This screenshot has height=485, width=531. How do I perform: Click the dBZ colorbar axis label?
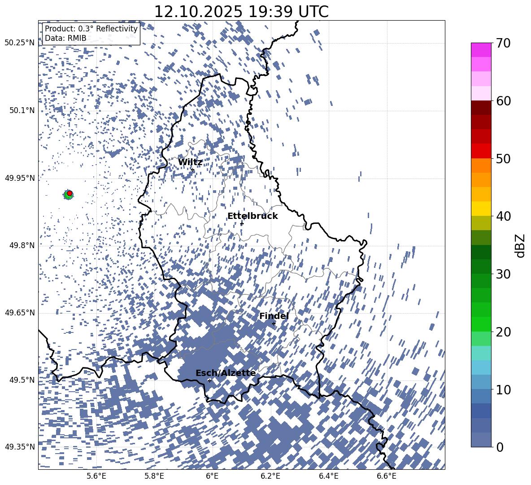click(x=521, y=245)
